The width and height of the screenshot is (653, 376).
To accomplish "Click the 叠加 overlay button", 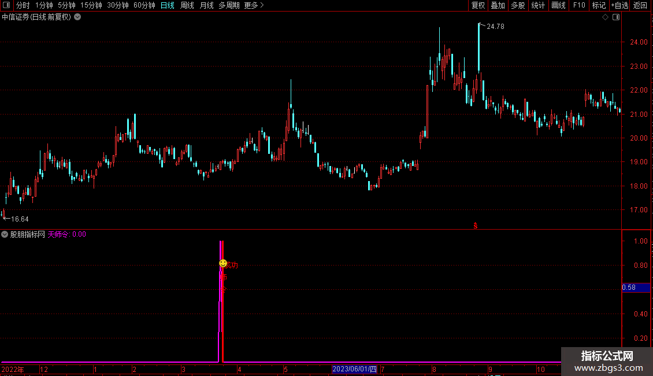I will pos(498,5).
